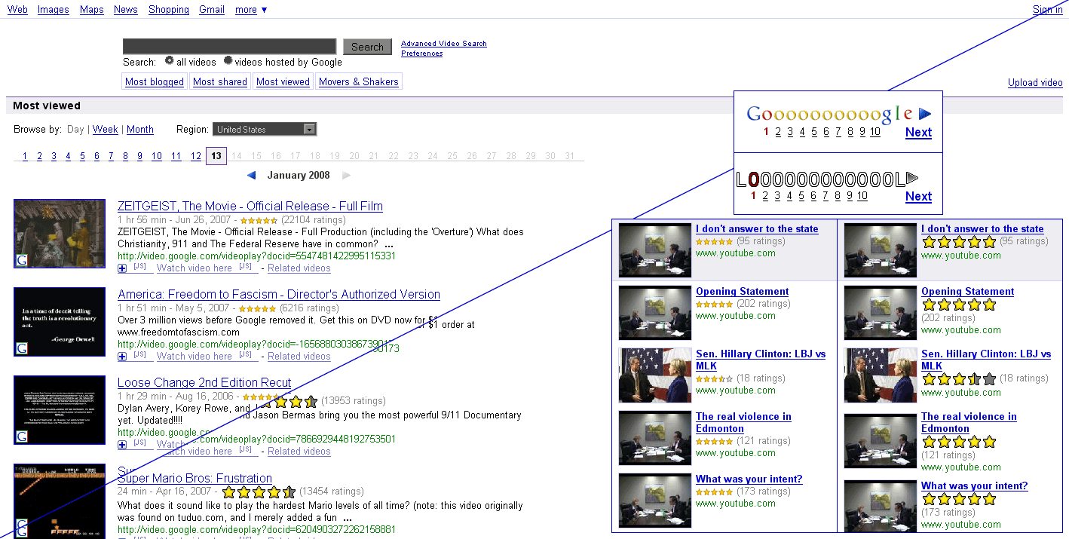
Task: Click Related videos under ZEITGEIST result
Action: tap(299, 268)
